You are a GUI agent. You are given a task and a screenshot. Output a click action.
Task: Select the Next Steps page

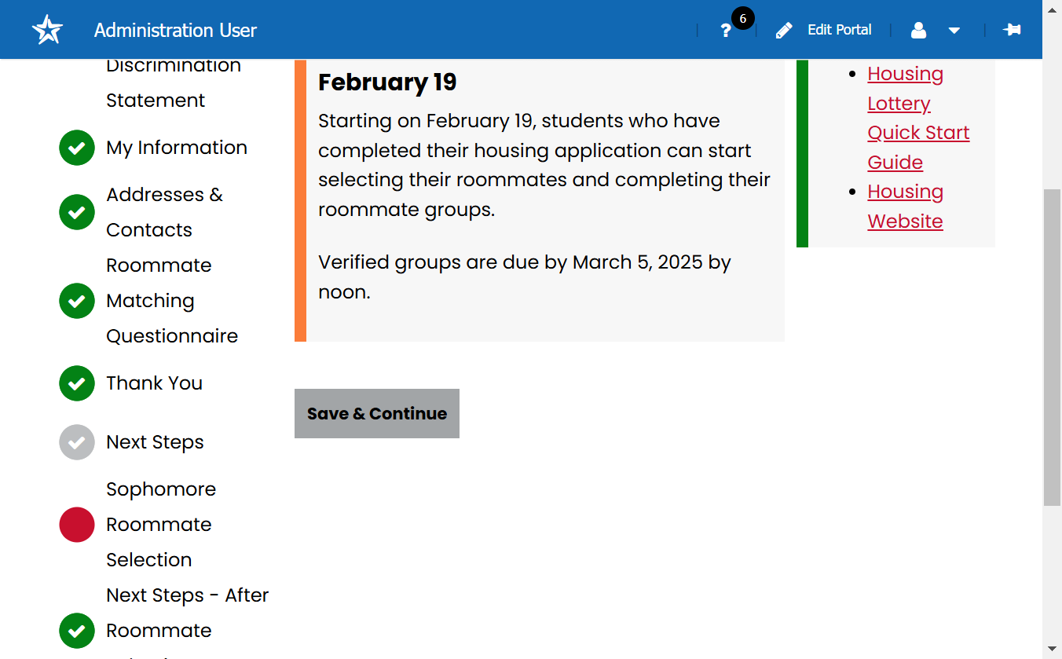[156, 442]
